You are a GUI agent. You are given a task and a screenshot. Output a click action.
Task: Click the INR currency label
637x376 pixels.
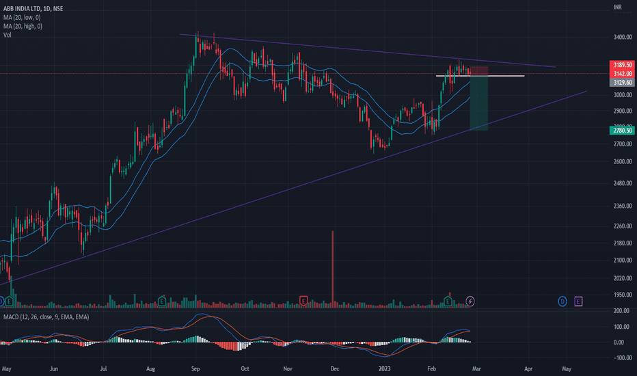coord(617,8)
